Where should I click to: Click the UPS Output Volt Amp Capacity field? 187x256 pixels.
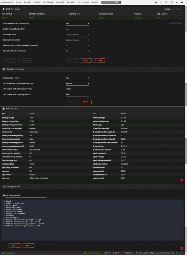[78, 89]
